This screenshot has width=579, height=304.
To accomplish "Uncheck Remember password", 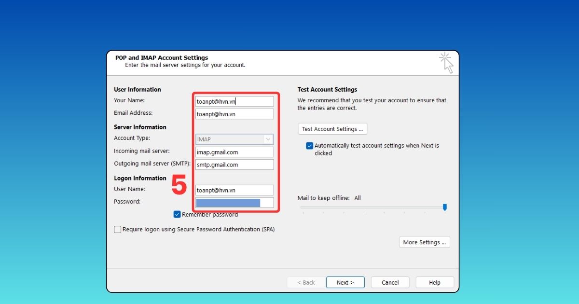I will point(177,214).
